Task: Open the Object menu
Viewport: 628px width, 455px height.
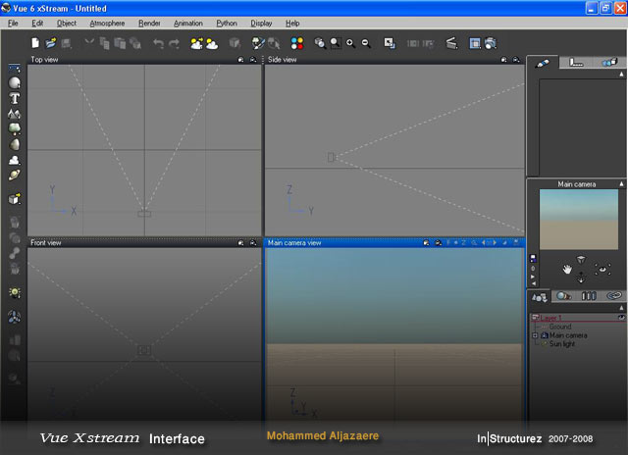Action: click(67, 24)
